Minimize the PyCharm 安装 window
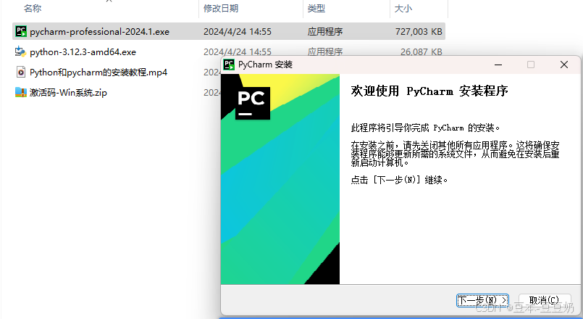The height and width of the screenshot is (319, 583). [498, 65]
